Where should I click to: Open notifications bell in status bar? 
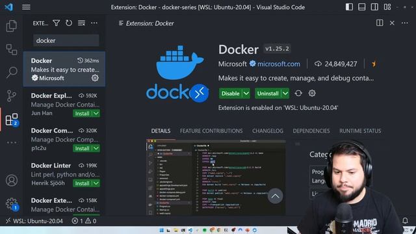pos(405,220)
